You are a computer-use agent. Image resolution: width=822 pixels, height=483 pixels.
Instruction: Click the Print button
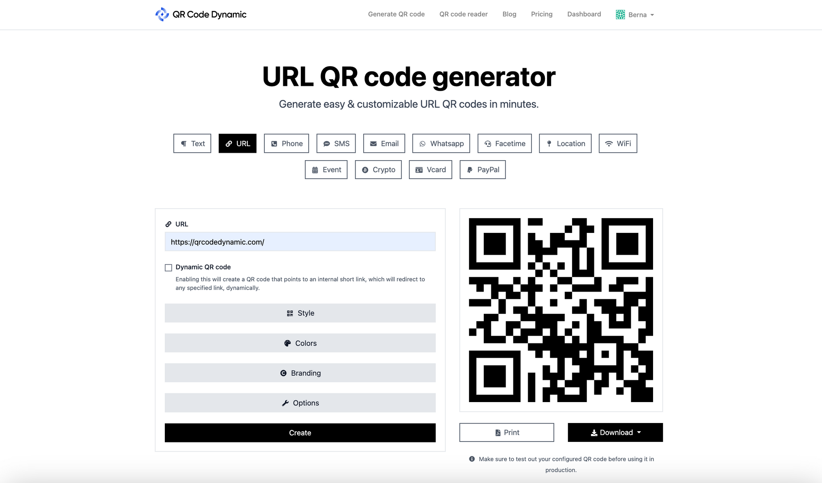(x=506, y=432)
